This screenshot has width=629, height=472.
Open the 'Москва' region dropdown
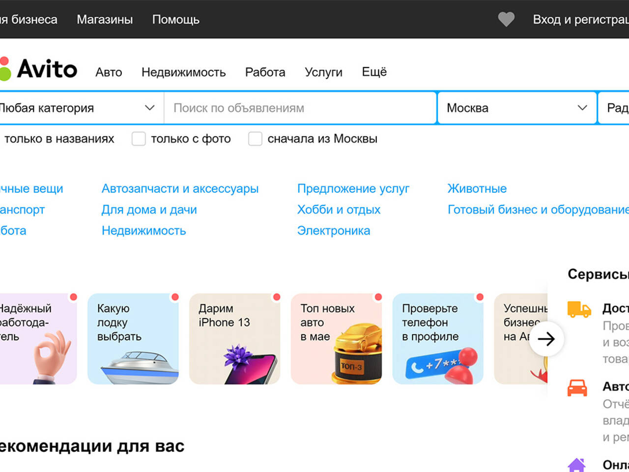[517, 108]
